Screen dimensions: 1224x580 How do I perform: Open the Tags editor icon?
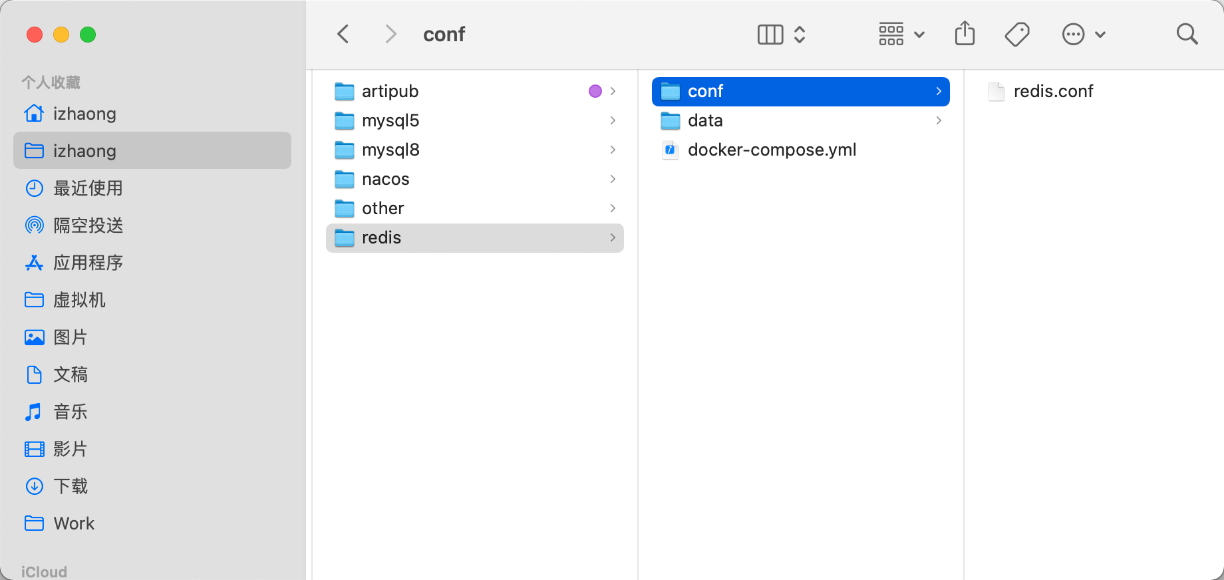(x=1017, y=34)
